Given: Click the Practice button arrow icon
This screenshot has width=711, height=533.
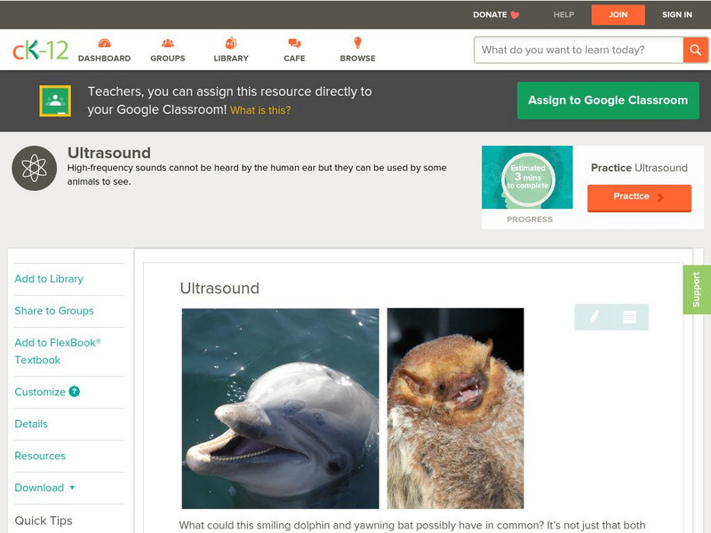Looking at the screenshot, I should pyautogui.click(x=660, y=197).
